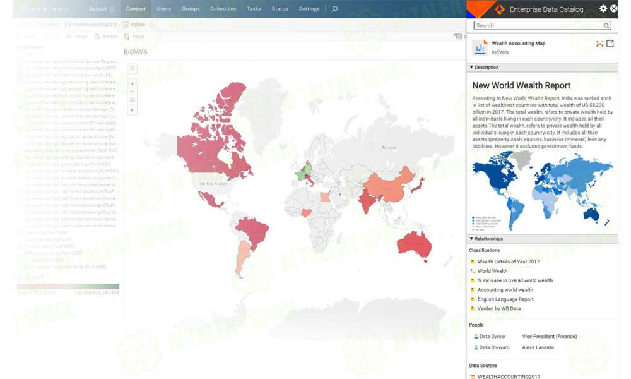631x379 pixels.
Task: Open % increase in overall world wealth classification
Action: (515, 280)
